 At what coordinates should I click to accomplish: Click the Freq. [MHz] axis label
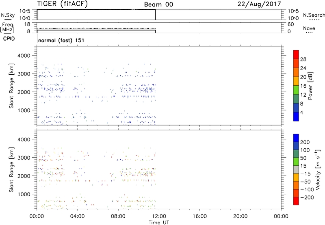7,27
